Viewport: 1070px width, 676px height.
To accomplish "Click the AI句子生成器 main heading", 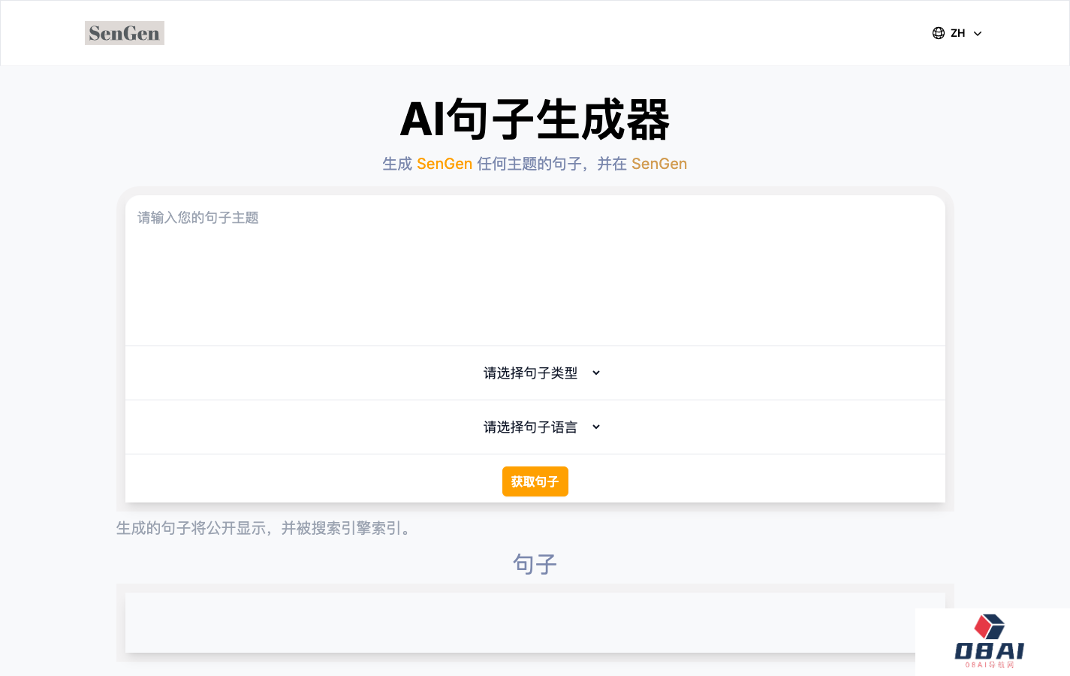I will [x=535, y=119].
